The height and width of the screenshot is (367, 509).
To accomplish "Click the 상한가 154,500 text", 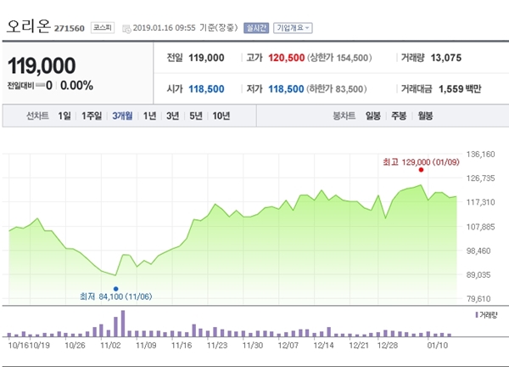I will point(339,58).
